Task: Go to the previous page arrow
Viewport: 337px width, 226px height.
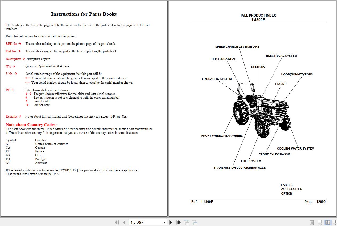Action: pyautogui.click(x=124, y=222)
